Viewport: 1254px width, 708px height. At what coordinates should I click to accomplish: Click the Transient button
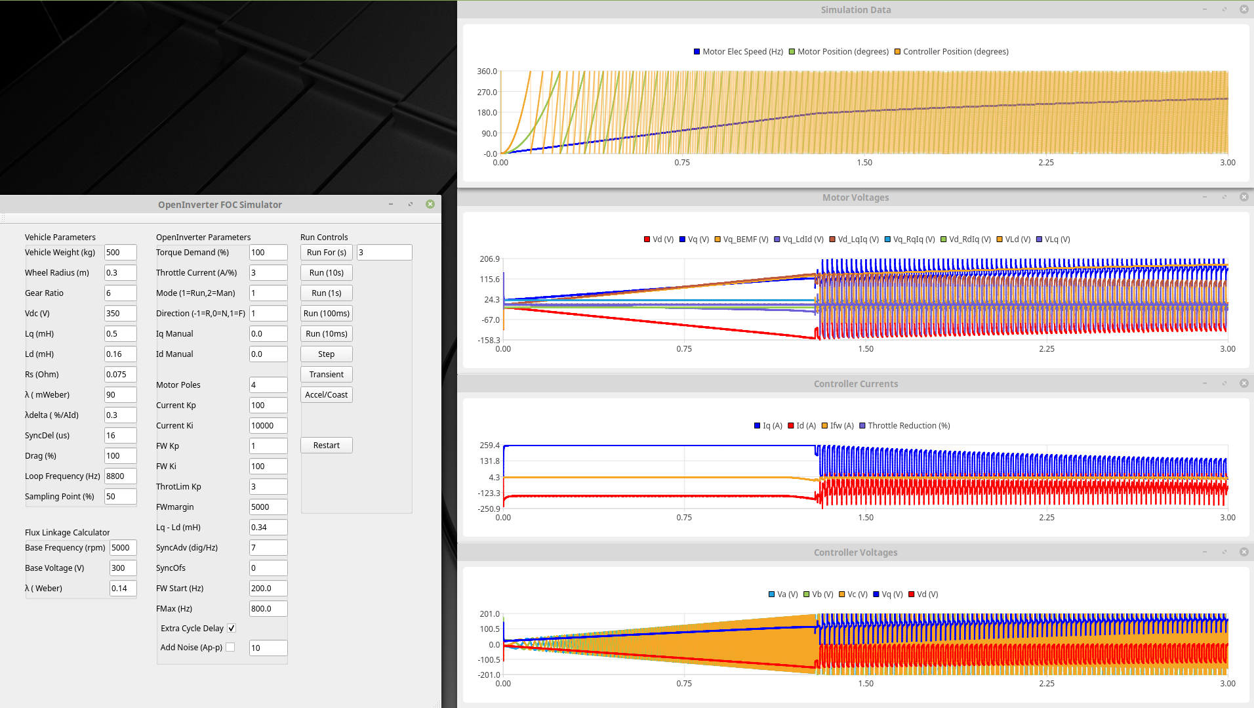[x=326, y=375]
